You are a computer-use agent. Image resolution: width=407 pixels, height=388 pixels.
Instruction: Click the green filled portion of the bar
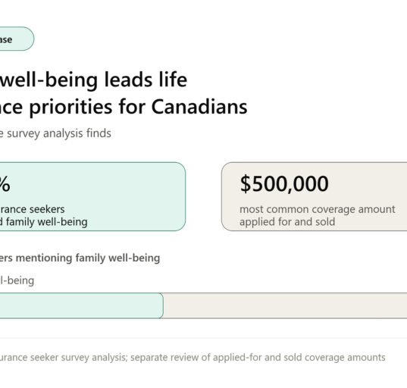coord(82,305)
